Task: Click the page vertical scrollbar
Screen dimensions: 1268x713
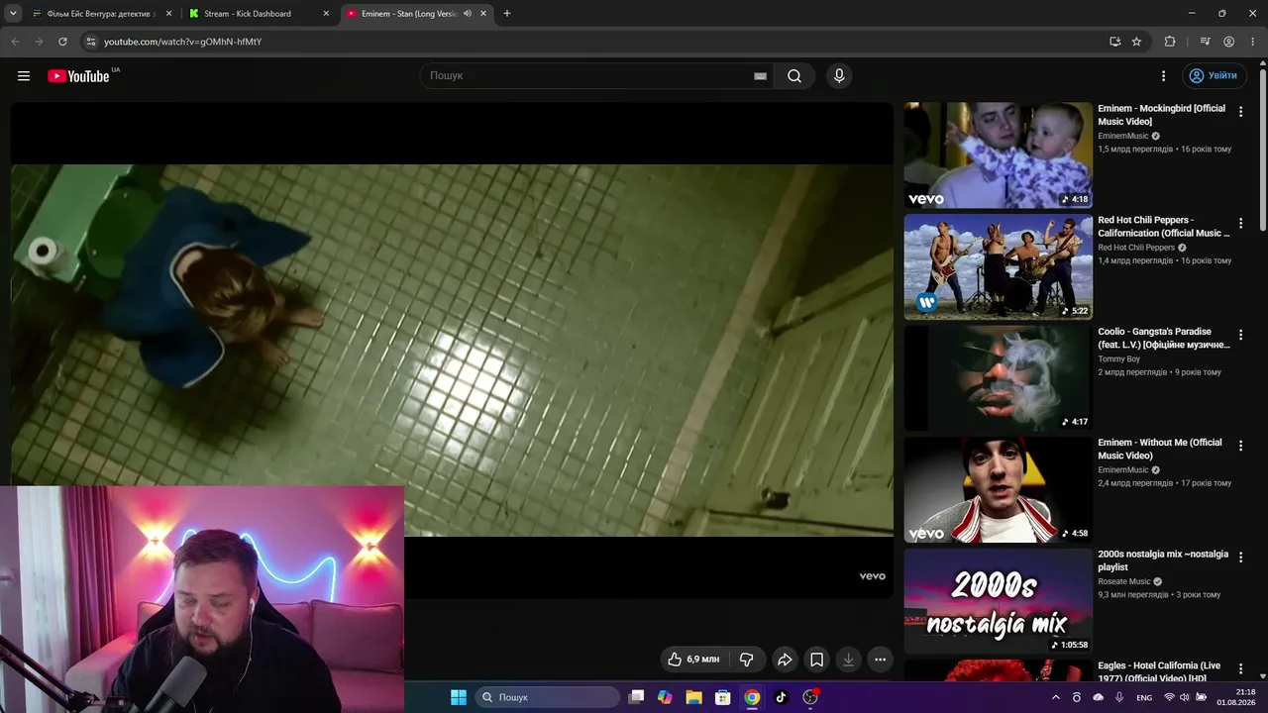Action: 1263,149
